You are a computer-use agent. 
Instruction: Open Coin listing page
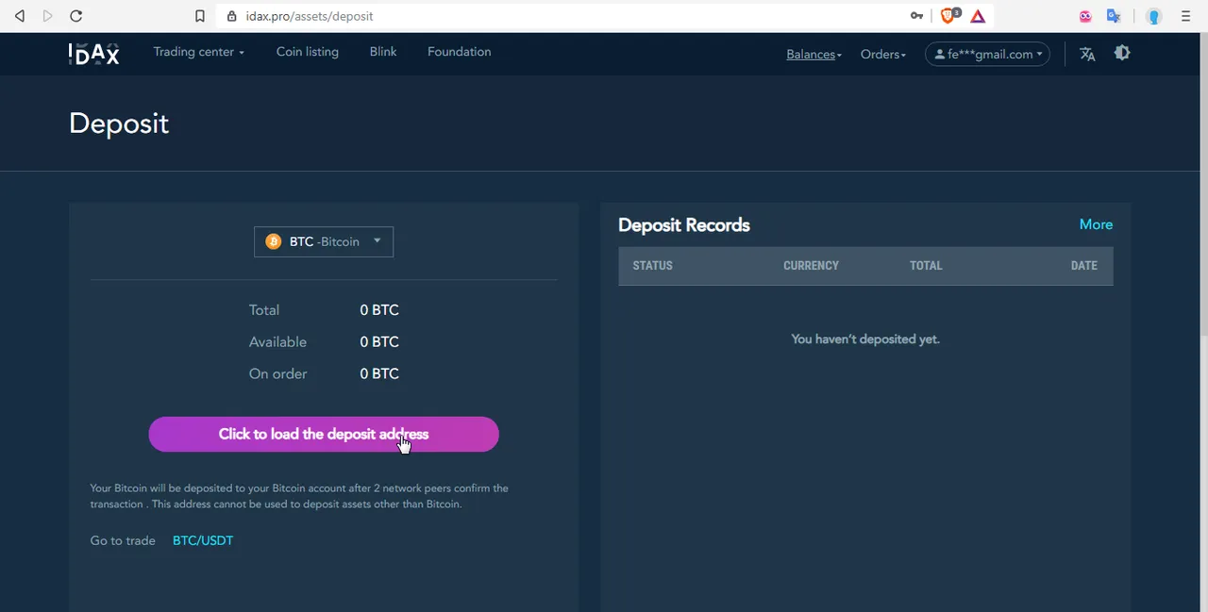coord(308,52)
